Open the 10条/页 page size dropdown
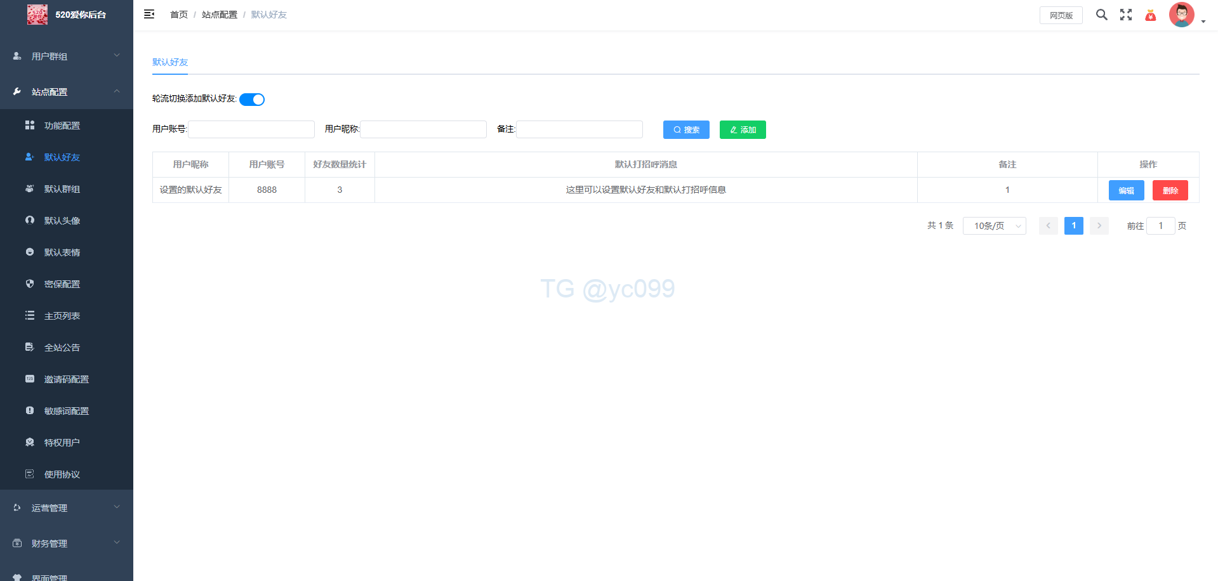Image resolution: width=1218 pixels, height=581 pixels. (x=994, y=226)
